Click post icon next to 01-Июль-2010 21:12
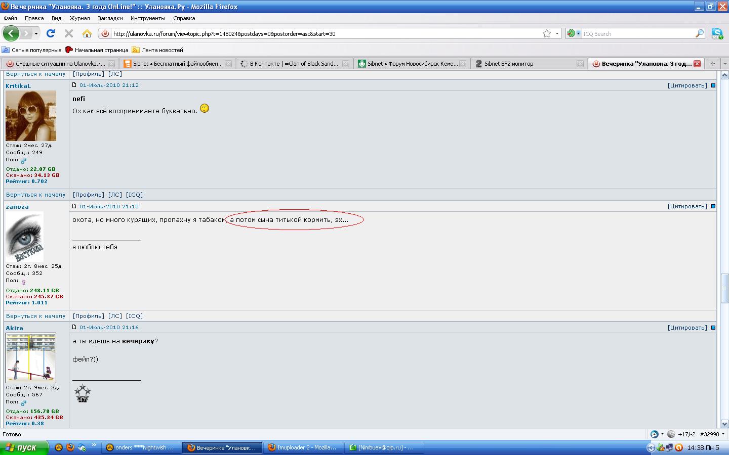729x455 pixels. click(74, 85)
